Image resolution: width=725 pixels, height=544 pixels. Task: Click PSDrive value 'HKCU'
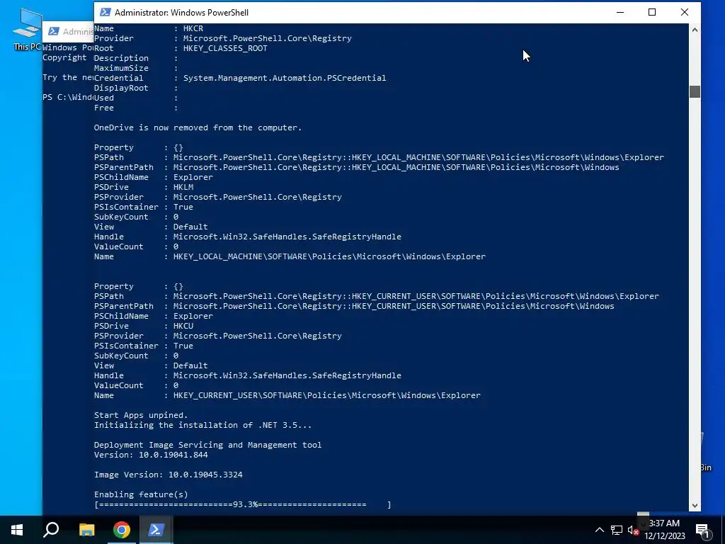pyautogui.click(x=183, y=326)
